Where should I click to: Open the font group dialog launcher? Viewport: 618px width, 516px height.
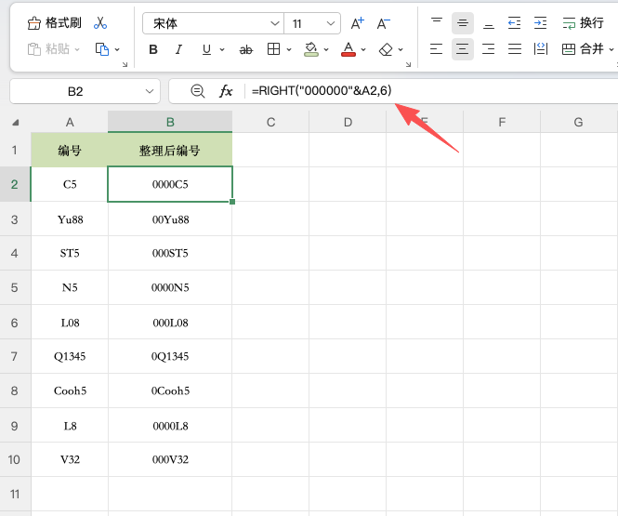click(x=408, y=64)
